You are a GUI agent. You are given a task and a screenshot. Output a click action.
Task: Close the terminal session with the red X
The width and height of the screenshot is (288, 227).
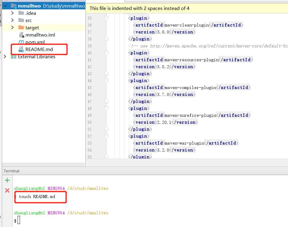[7, 190]
